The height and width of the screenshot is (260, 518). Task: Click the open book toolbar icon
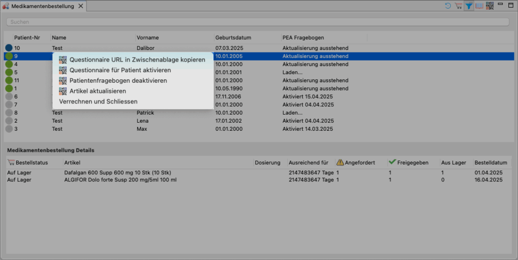click(x=479, y=6)
